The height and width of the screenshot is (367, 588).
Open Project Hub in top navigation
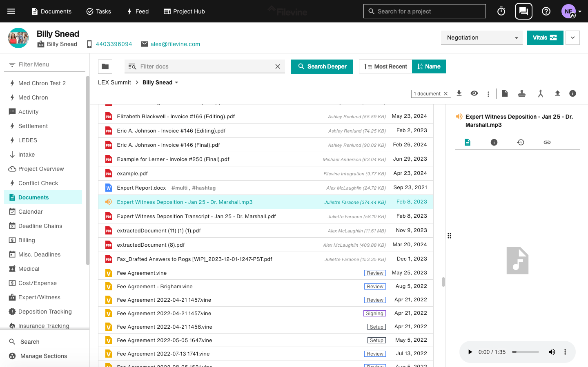(x=184, y=11)
